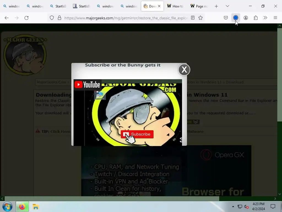Click the muted volume tray icon
The height and width of the screenshot is (212, 282).
point(246,206)
